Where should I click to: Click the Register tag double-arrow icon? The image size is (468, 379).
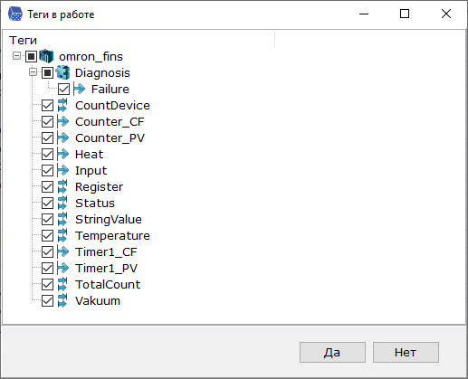62,186
